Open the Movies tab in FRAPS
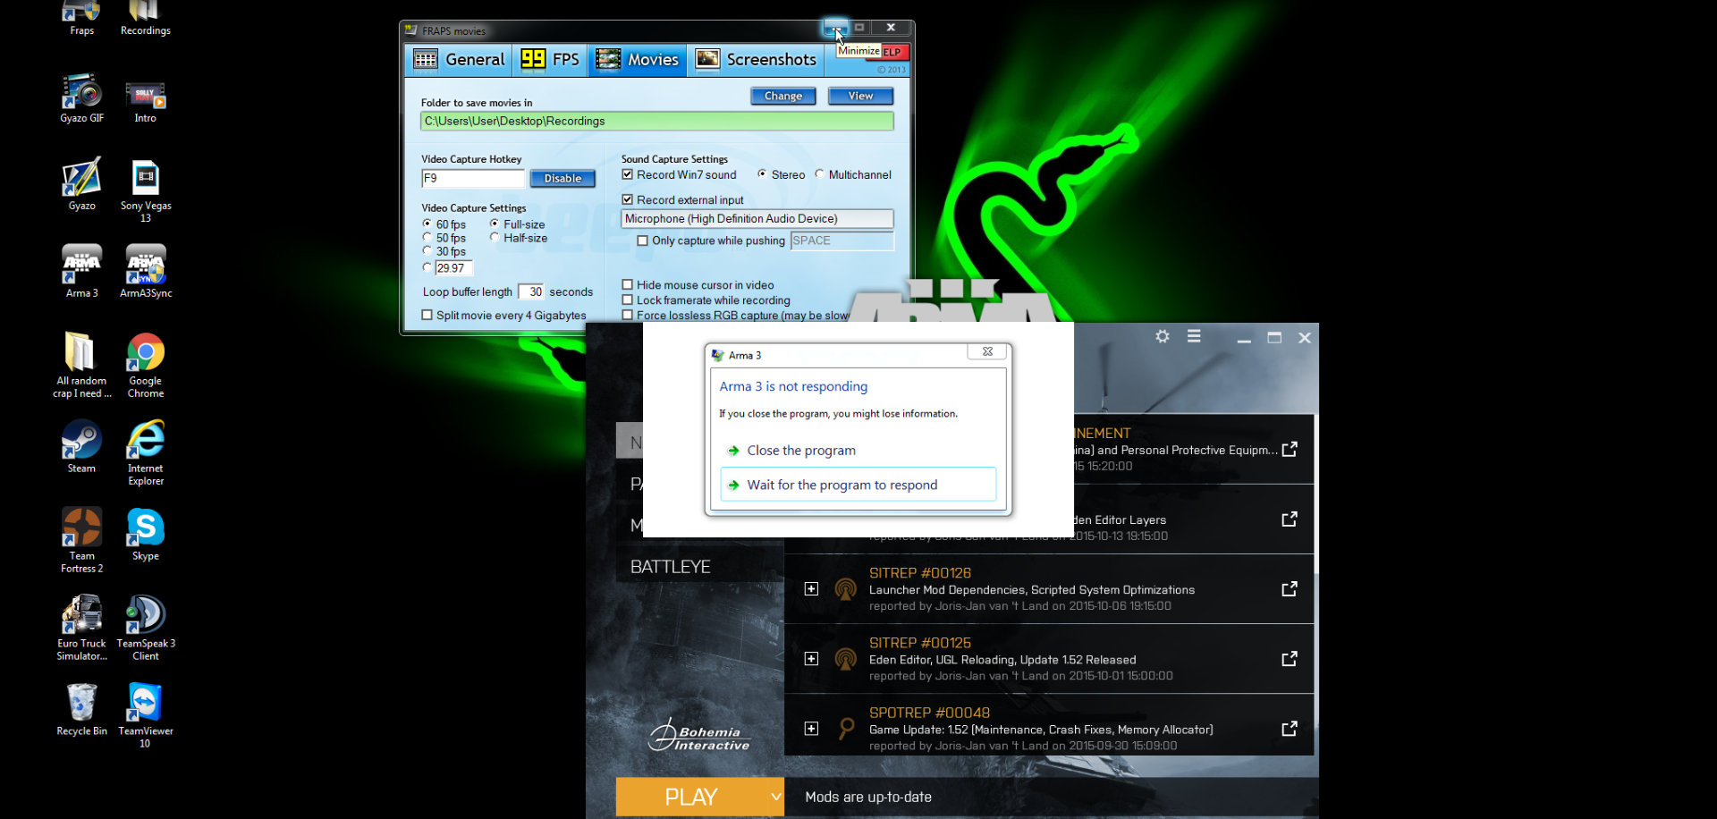The image size is (1717, 819). (638, 60)
